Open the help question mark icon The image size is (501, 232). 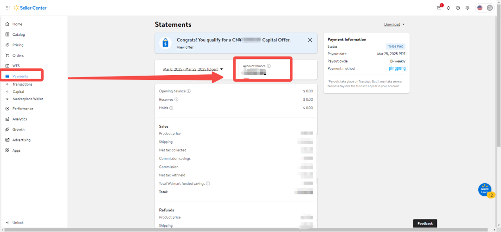[x=458, y=8]
